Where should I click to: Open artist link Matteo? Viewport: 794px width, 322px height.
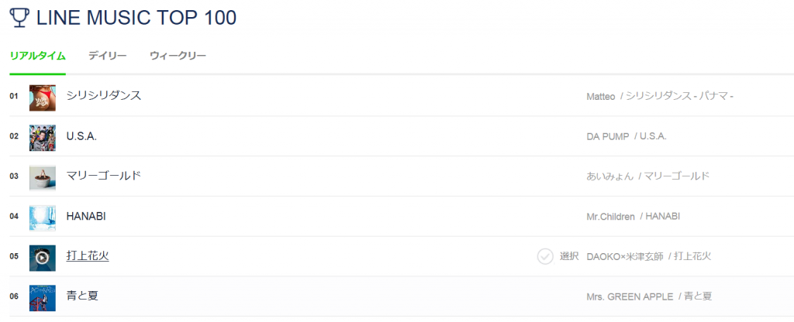[601, 96]
